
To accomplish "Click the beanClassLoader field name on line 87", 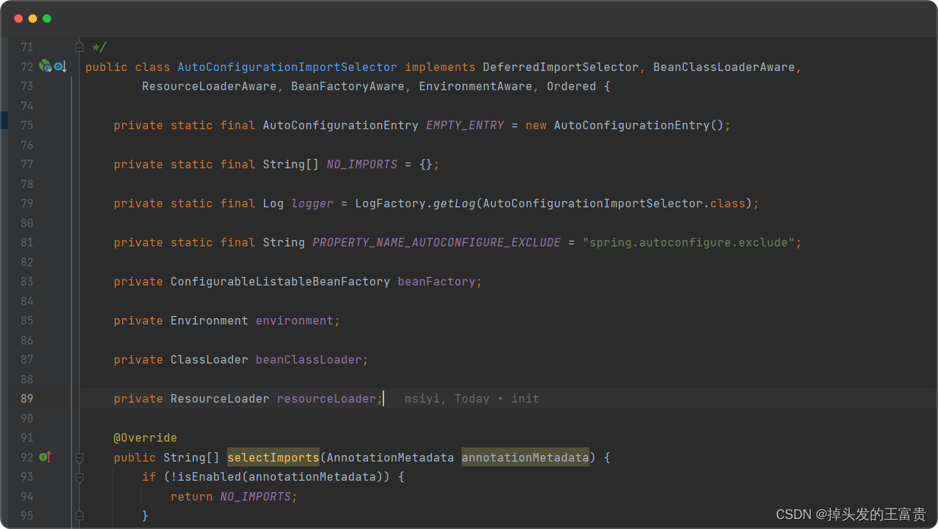I will point(309,359).
